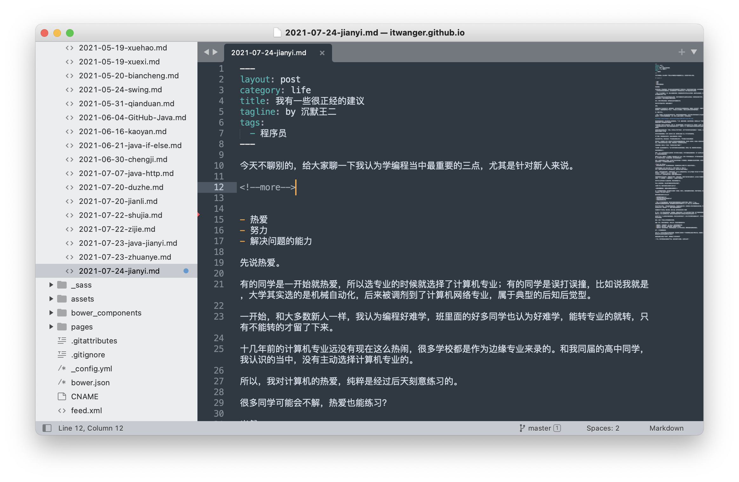Click the git branch icon beside master
This screenshot has height=482, width=739.
click(522, 428)
